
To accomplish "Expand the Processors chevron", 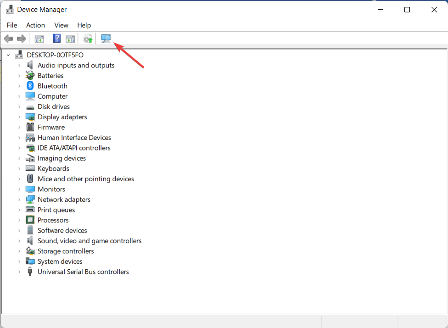I will click(19, 220).
